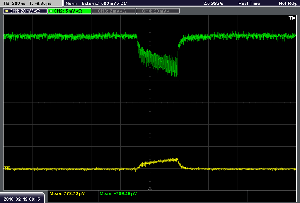Select the green CH2: 5 mV channel tab
Screen dimensions: 300x203
[x=69, y=11]
